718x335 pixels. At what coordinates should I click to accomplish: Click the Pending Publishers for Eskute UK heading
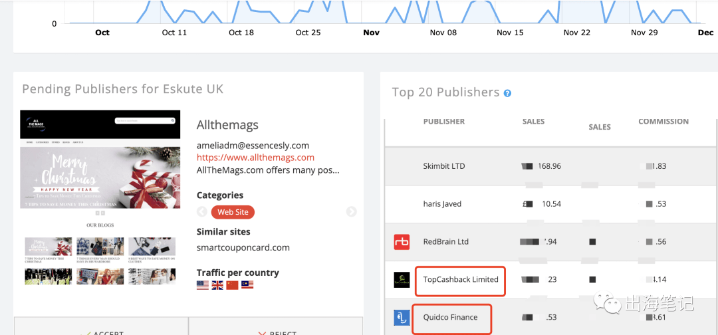(123, 89)
